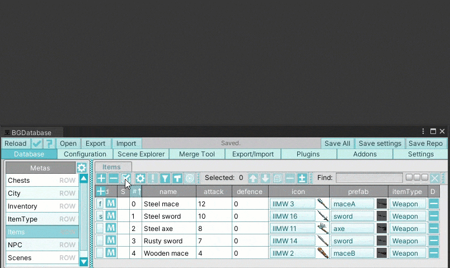Click the move selected rows up arrow

click(254, 178)
